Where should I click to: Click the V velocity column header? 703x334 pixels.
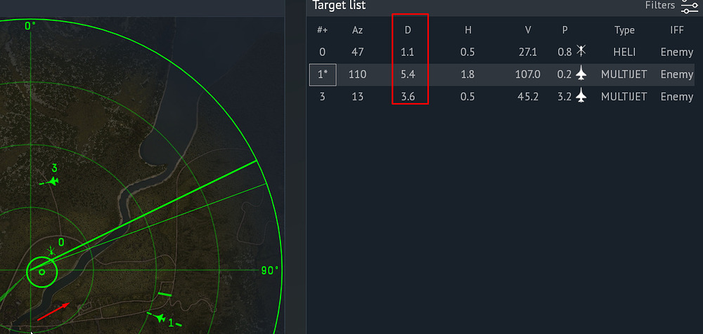click(x=528, y=30)
